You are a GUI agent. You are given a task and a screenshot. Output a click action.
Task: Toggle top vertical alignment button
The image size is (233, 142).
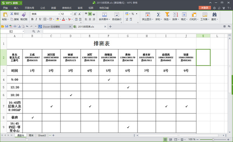[x=86, y=14]
